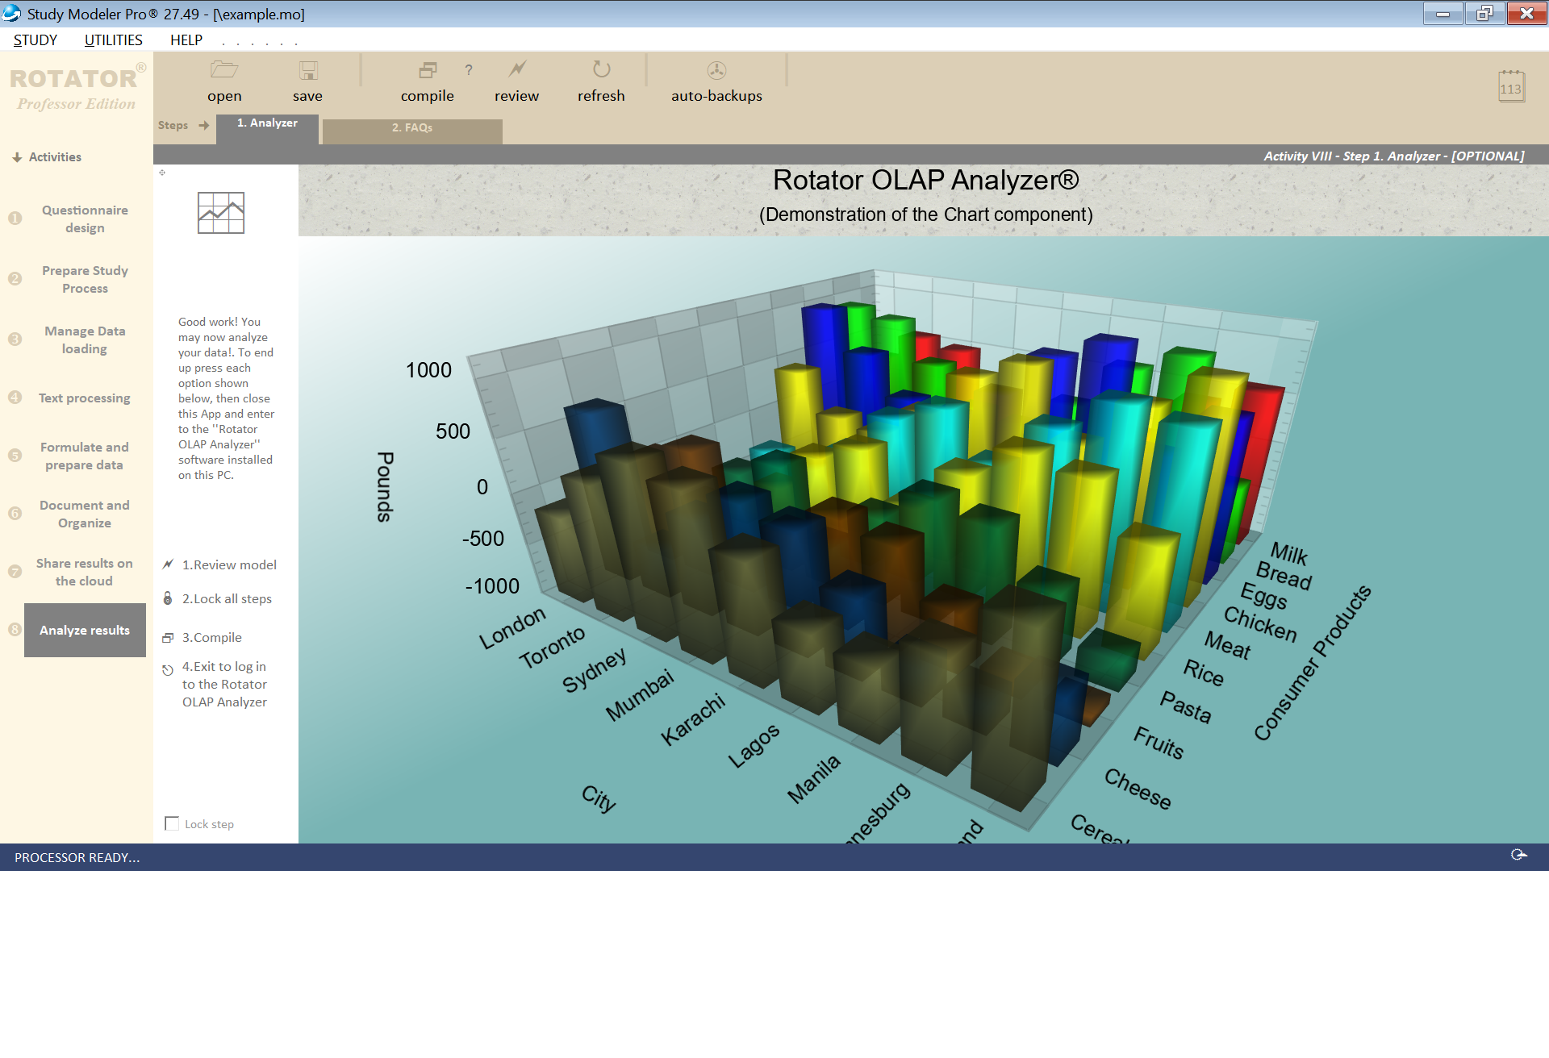1549x1058 pixels.
Task: Click the line chart analyzer icon
Action: pos(221,213)
